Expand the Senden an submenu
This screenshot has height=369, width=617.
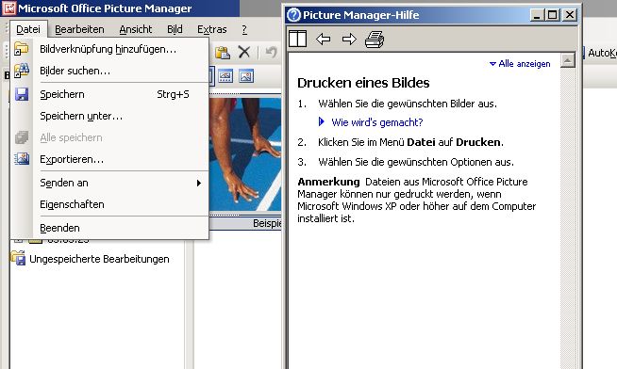coord(110,183)
